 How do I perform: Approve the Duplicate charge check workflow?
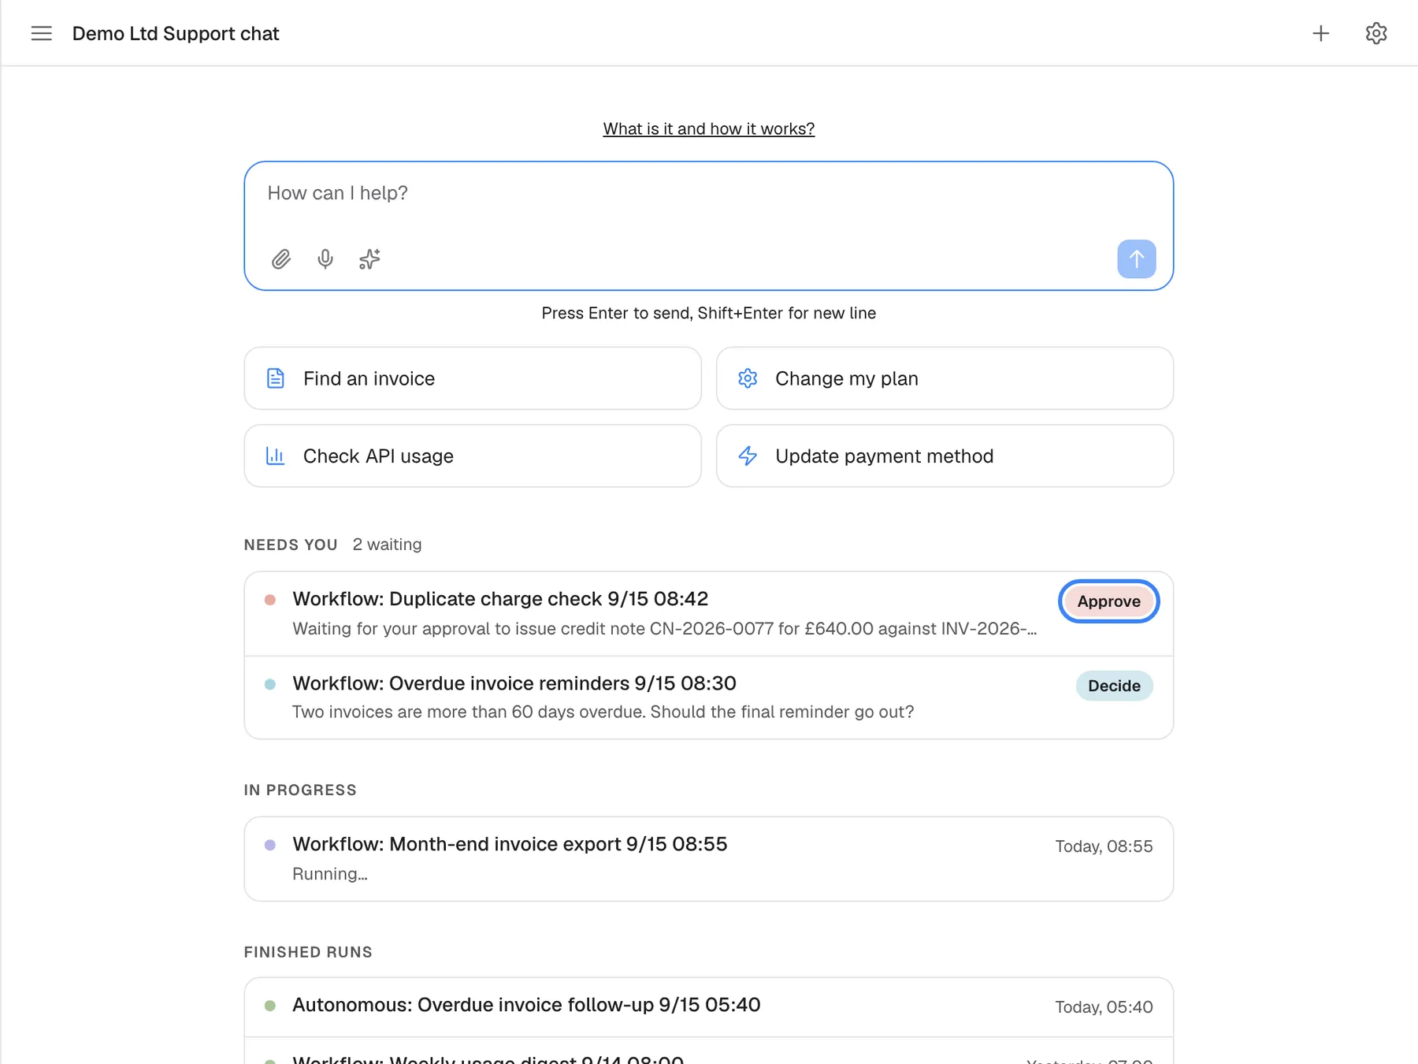pyautogui.click(x=1108, y=601)
